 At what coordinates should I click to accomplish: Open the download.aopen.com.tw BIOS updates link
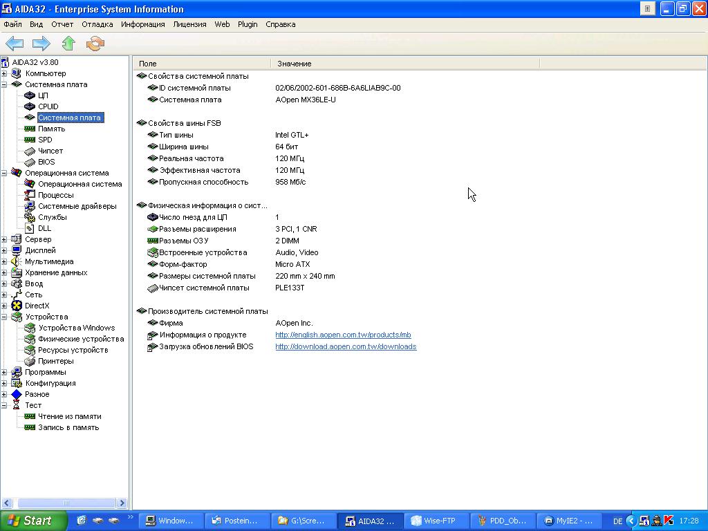coord(346,346)
